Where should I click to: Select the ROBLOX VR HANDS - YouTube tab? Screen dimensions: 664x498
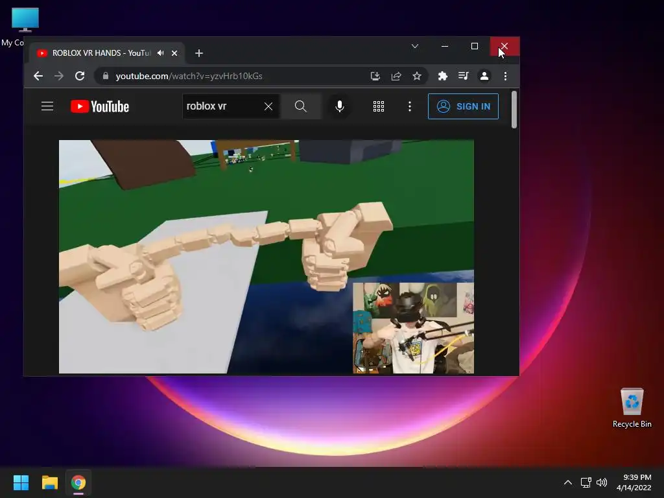(x=102, y=53)
